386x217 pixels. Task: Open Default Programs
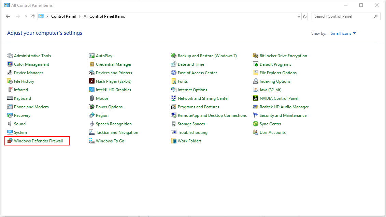click(x=275, y=64)
